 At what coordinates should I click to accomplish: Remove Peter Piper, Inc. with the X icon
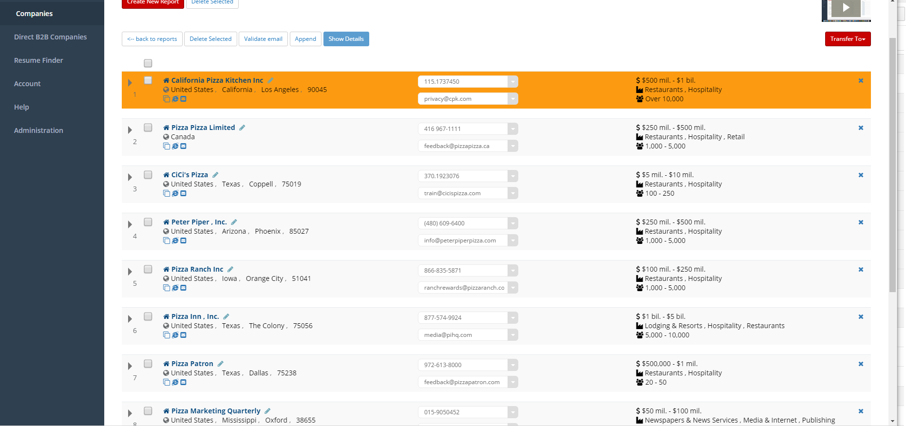click(861, 222)
